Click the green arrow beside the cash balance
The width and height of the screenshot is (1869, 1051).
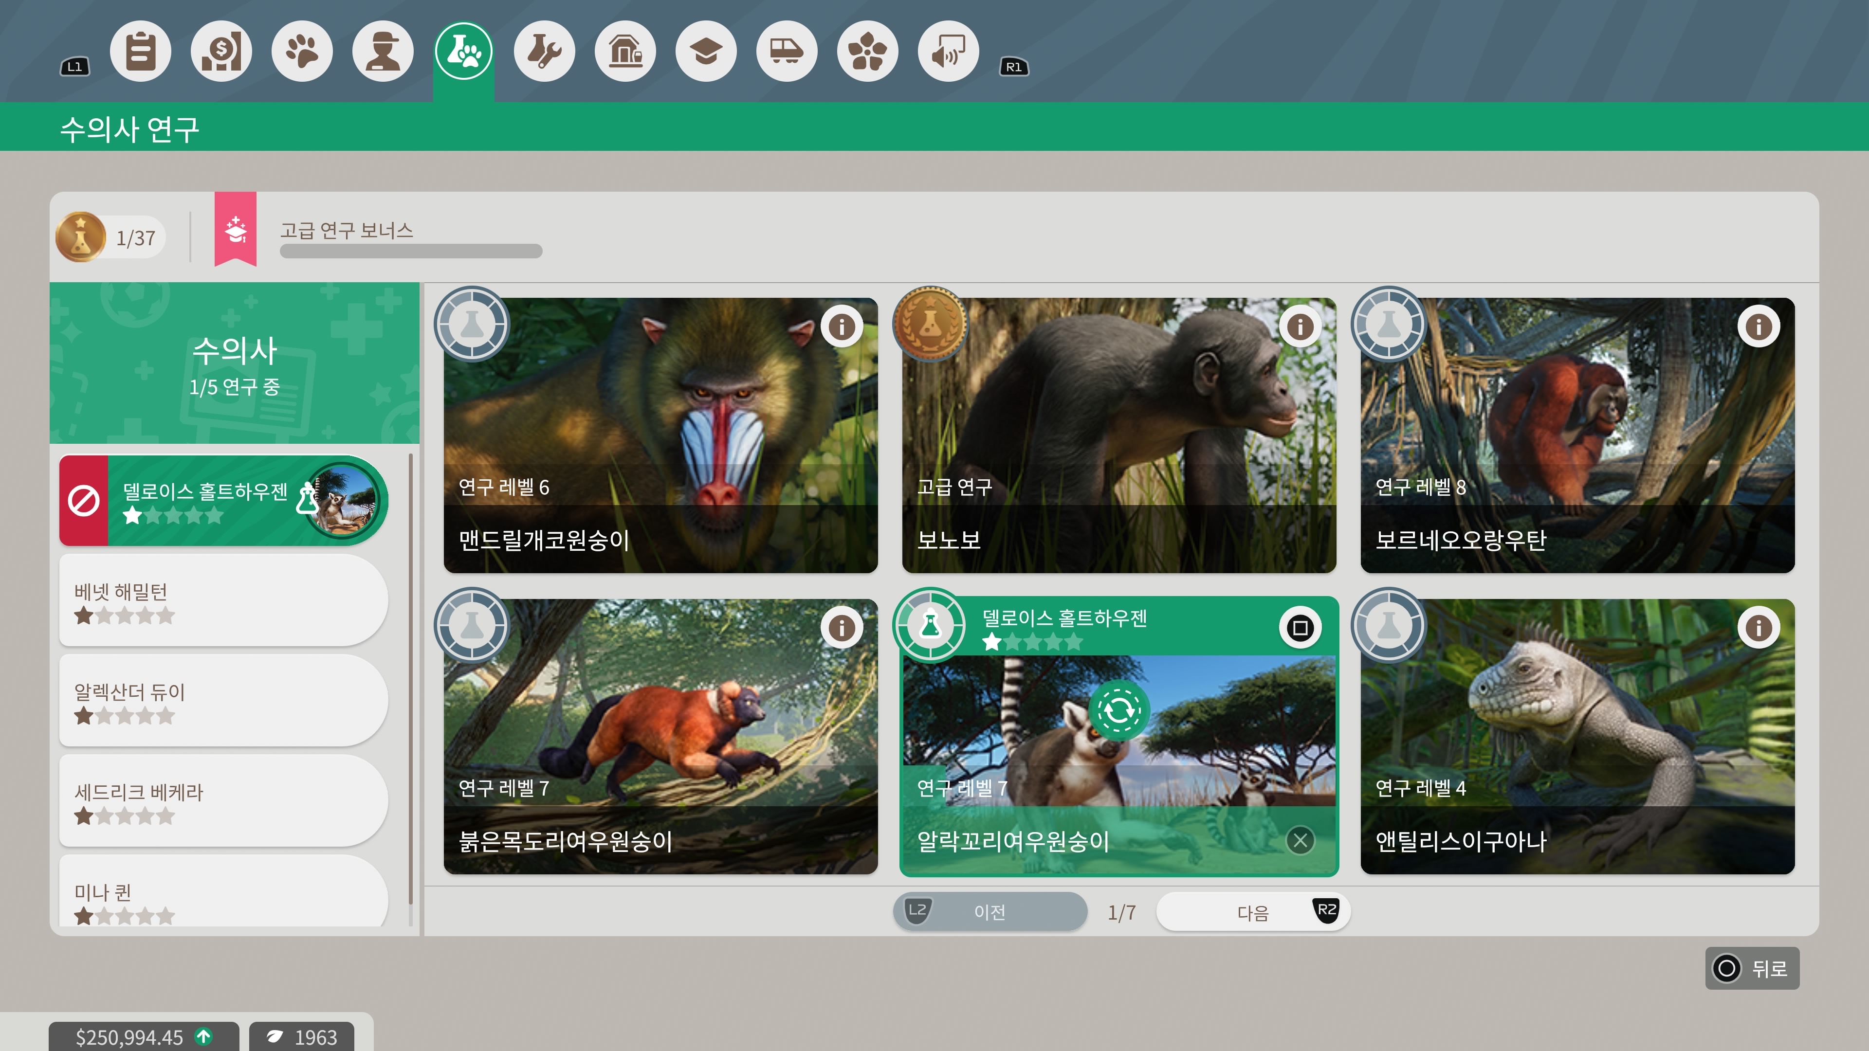204,1037
